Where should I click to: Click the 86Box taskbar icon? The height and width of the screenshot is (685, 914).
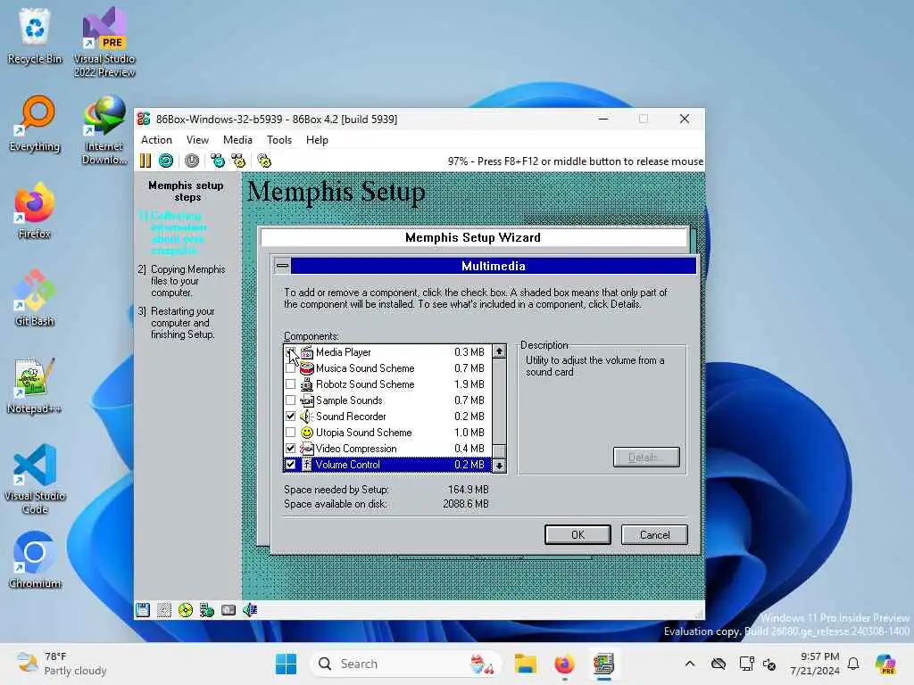click(603, 664)
